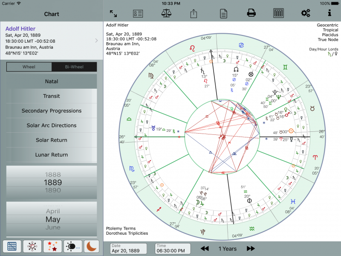
Task: Open the chart details card icon
Action: tap(138, 13)
